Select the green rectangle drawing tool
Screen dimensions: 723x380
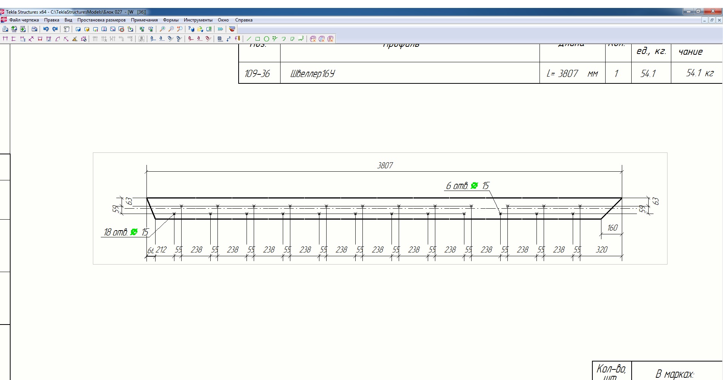click(257, 39)
